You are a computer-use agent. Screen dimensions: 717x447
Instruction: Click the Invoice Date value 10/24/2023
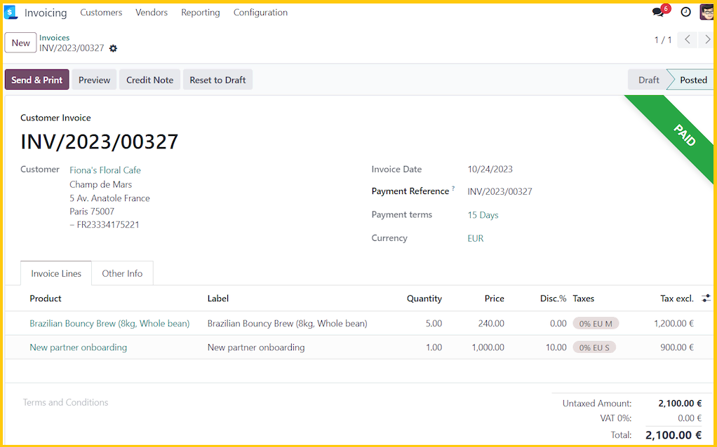coord(490,170)
